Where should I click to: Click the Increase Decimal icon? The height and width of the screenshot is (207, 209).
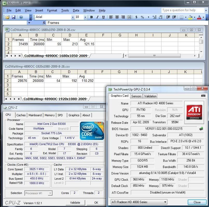154,17
